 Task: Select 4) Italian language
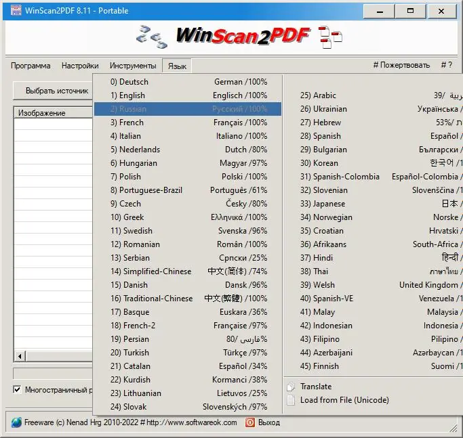(188, 136)
